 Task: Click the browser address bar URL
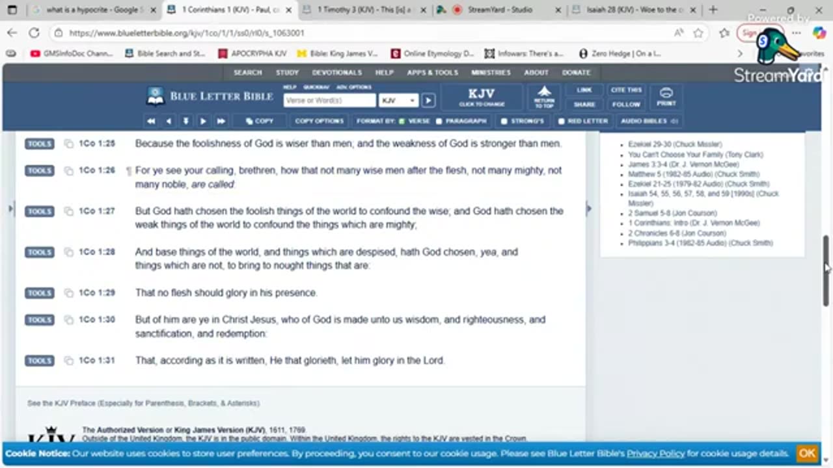(x=187, y=32)
